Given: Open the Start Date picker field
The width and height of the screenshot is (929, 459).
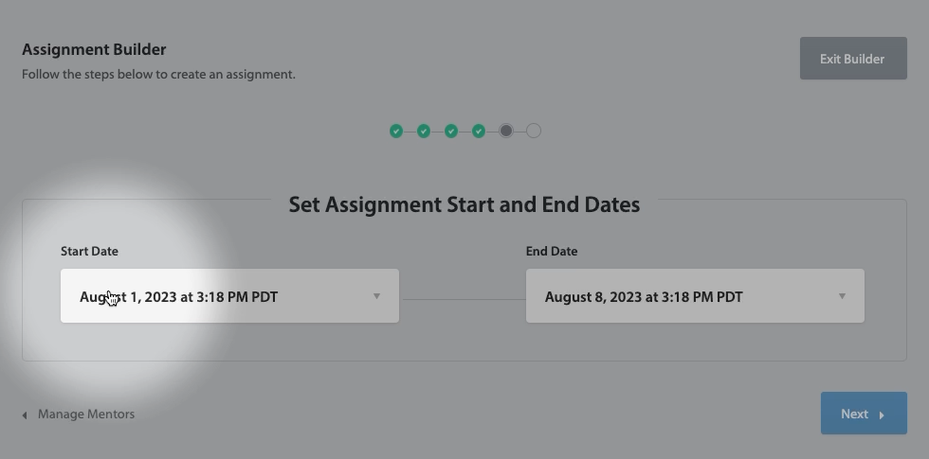Looking at the screenshot, I should (218, 296).
